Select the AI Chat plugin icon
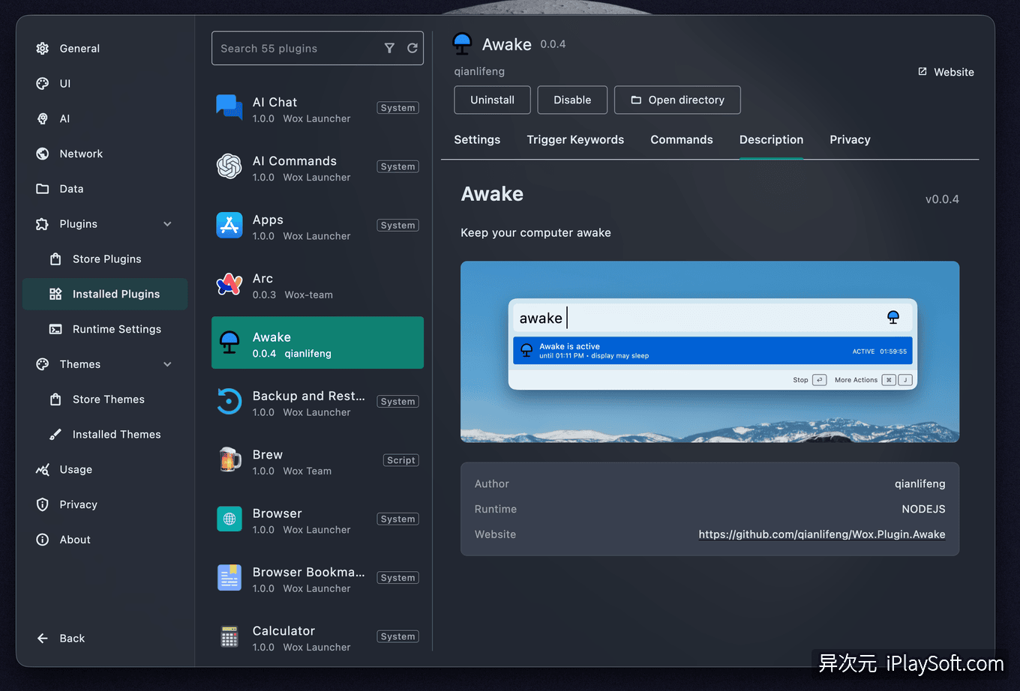Viewport: 1020px width, 691px height. (229, 107)
